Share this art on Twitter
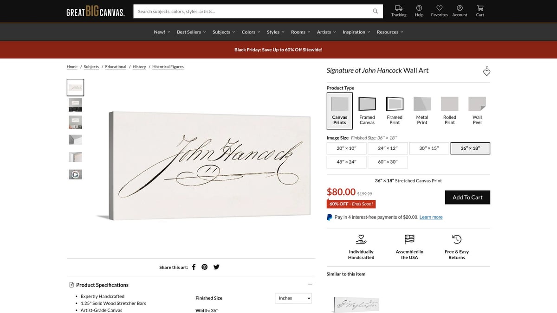557x313 pixels. point(216,267)
